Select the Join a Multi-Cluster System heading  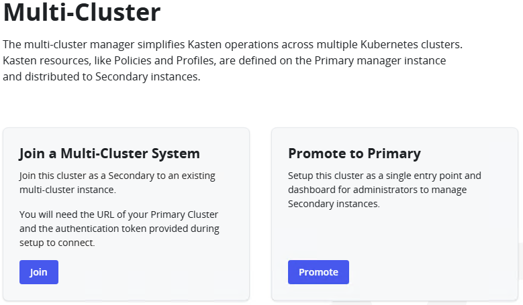click(x=109, y=154)
